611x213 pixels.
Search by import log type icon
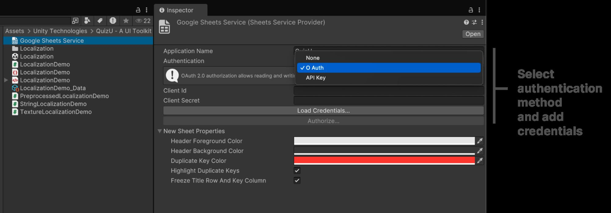click(x=113, y=20)
